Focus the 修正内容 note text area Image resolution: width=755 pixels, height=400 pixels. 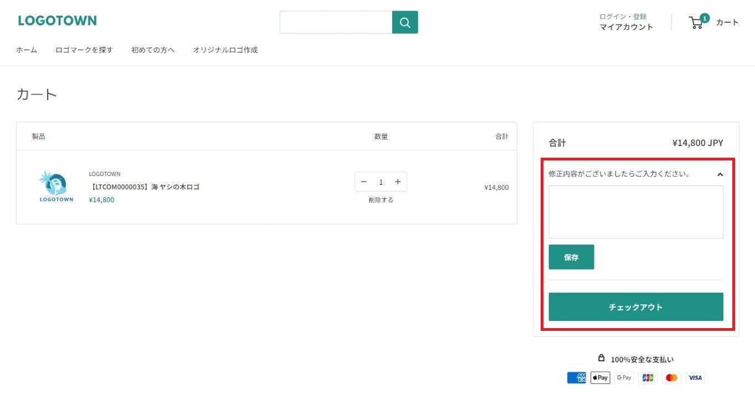pyautogui.click(x=635, y=212)
